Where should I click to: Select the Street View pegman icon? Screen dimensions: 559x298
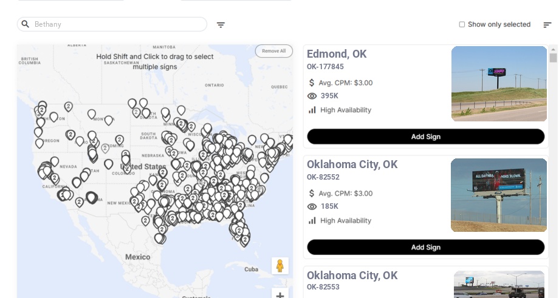click(x=279, y=266)
